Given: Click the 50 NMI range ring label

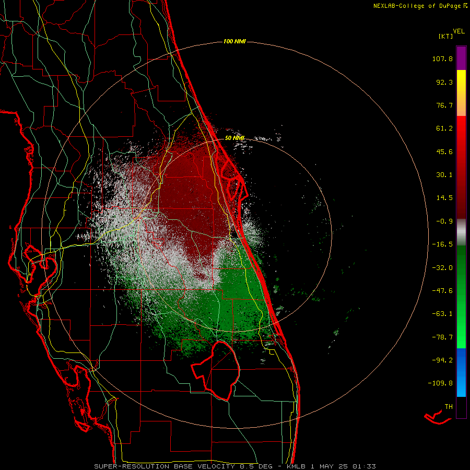Looking at the screenshot, I should 234,138.
